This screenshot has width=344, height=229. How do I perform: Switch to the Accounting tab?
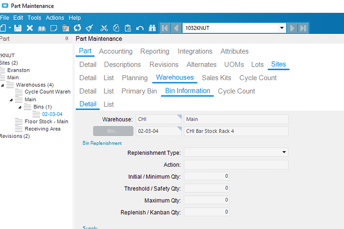click(116, 51)
